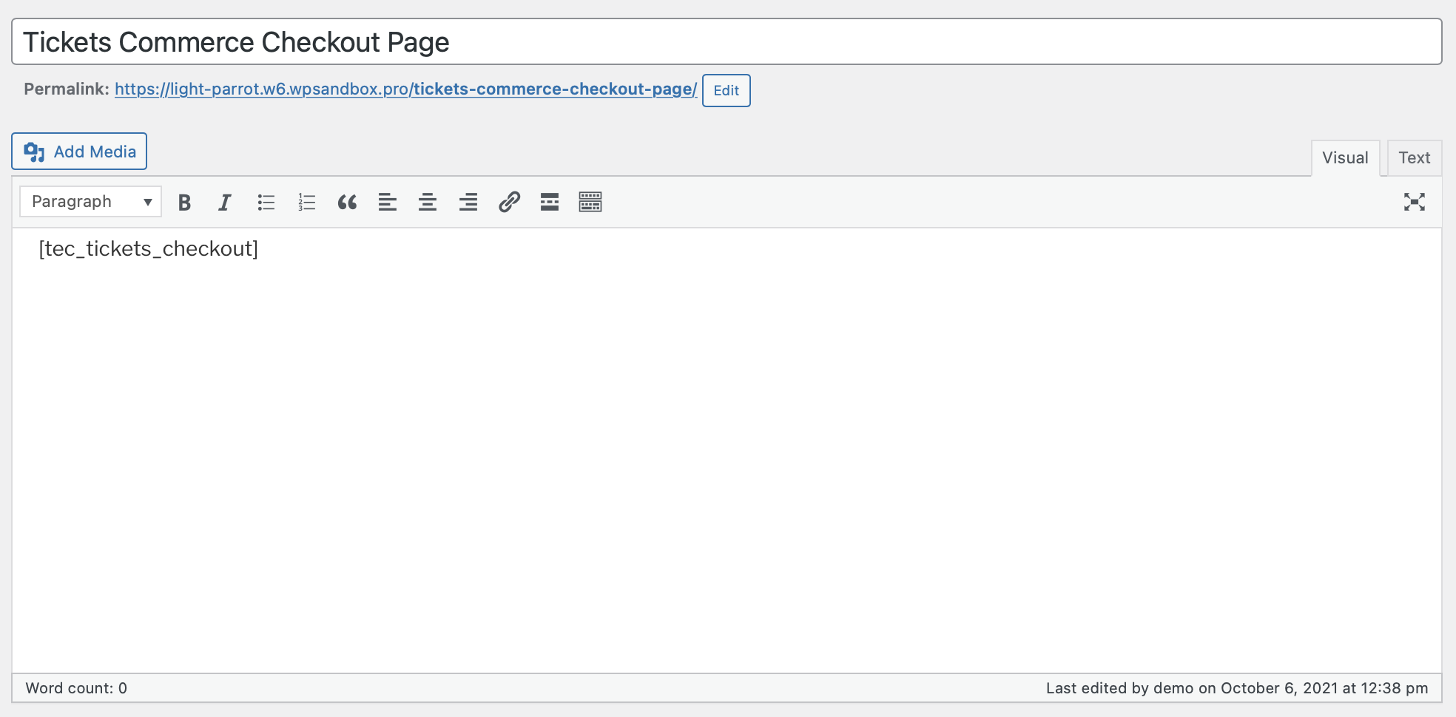Click the Permalink label
Viewport: 1456px width, 717px height.
coord(67,89)
